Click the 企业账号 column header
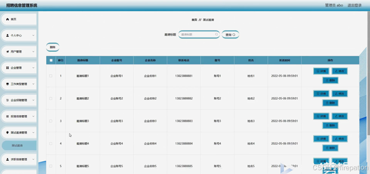The image size is (370, 174). 117,60
